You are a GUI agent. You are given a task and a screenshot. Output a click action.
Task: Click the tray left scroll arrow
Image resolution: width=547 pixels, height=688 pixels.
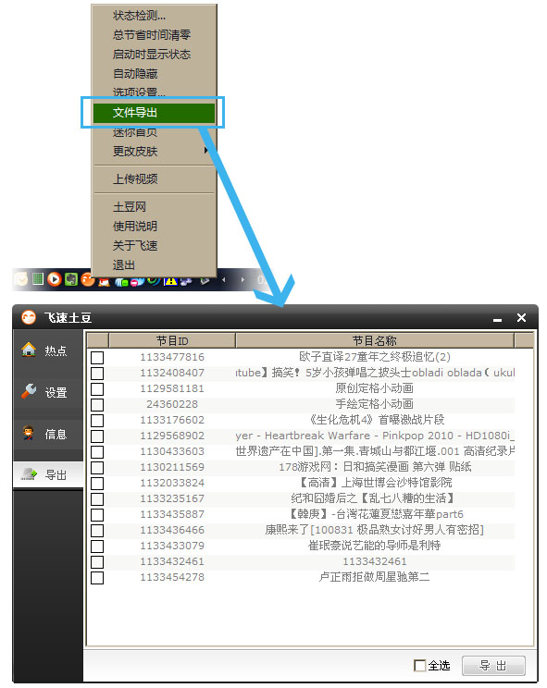[223, 279]
